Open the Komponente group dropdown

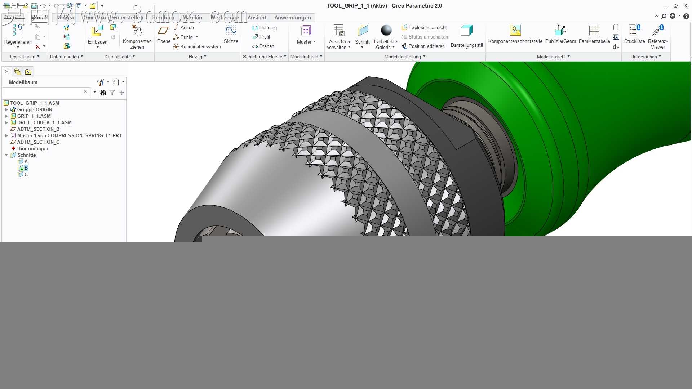[120, 57]
